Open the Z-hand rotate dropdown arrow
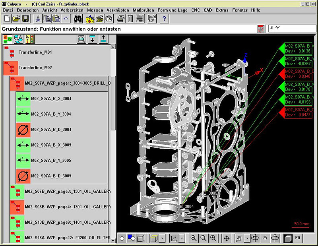This screenshot has height=246, width=318. coord(247,238)
